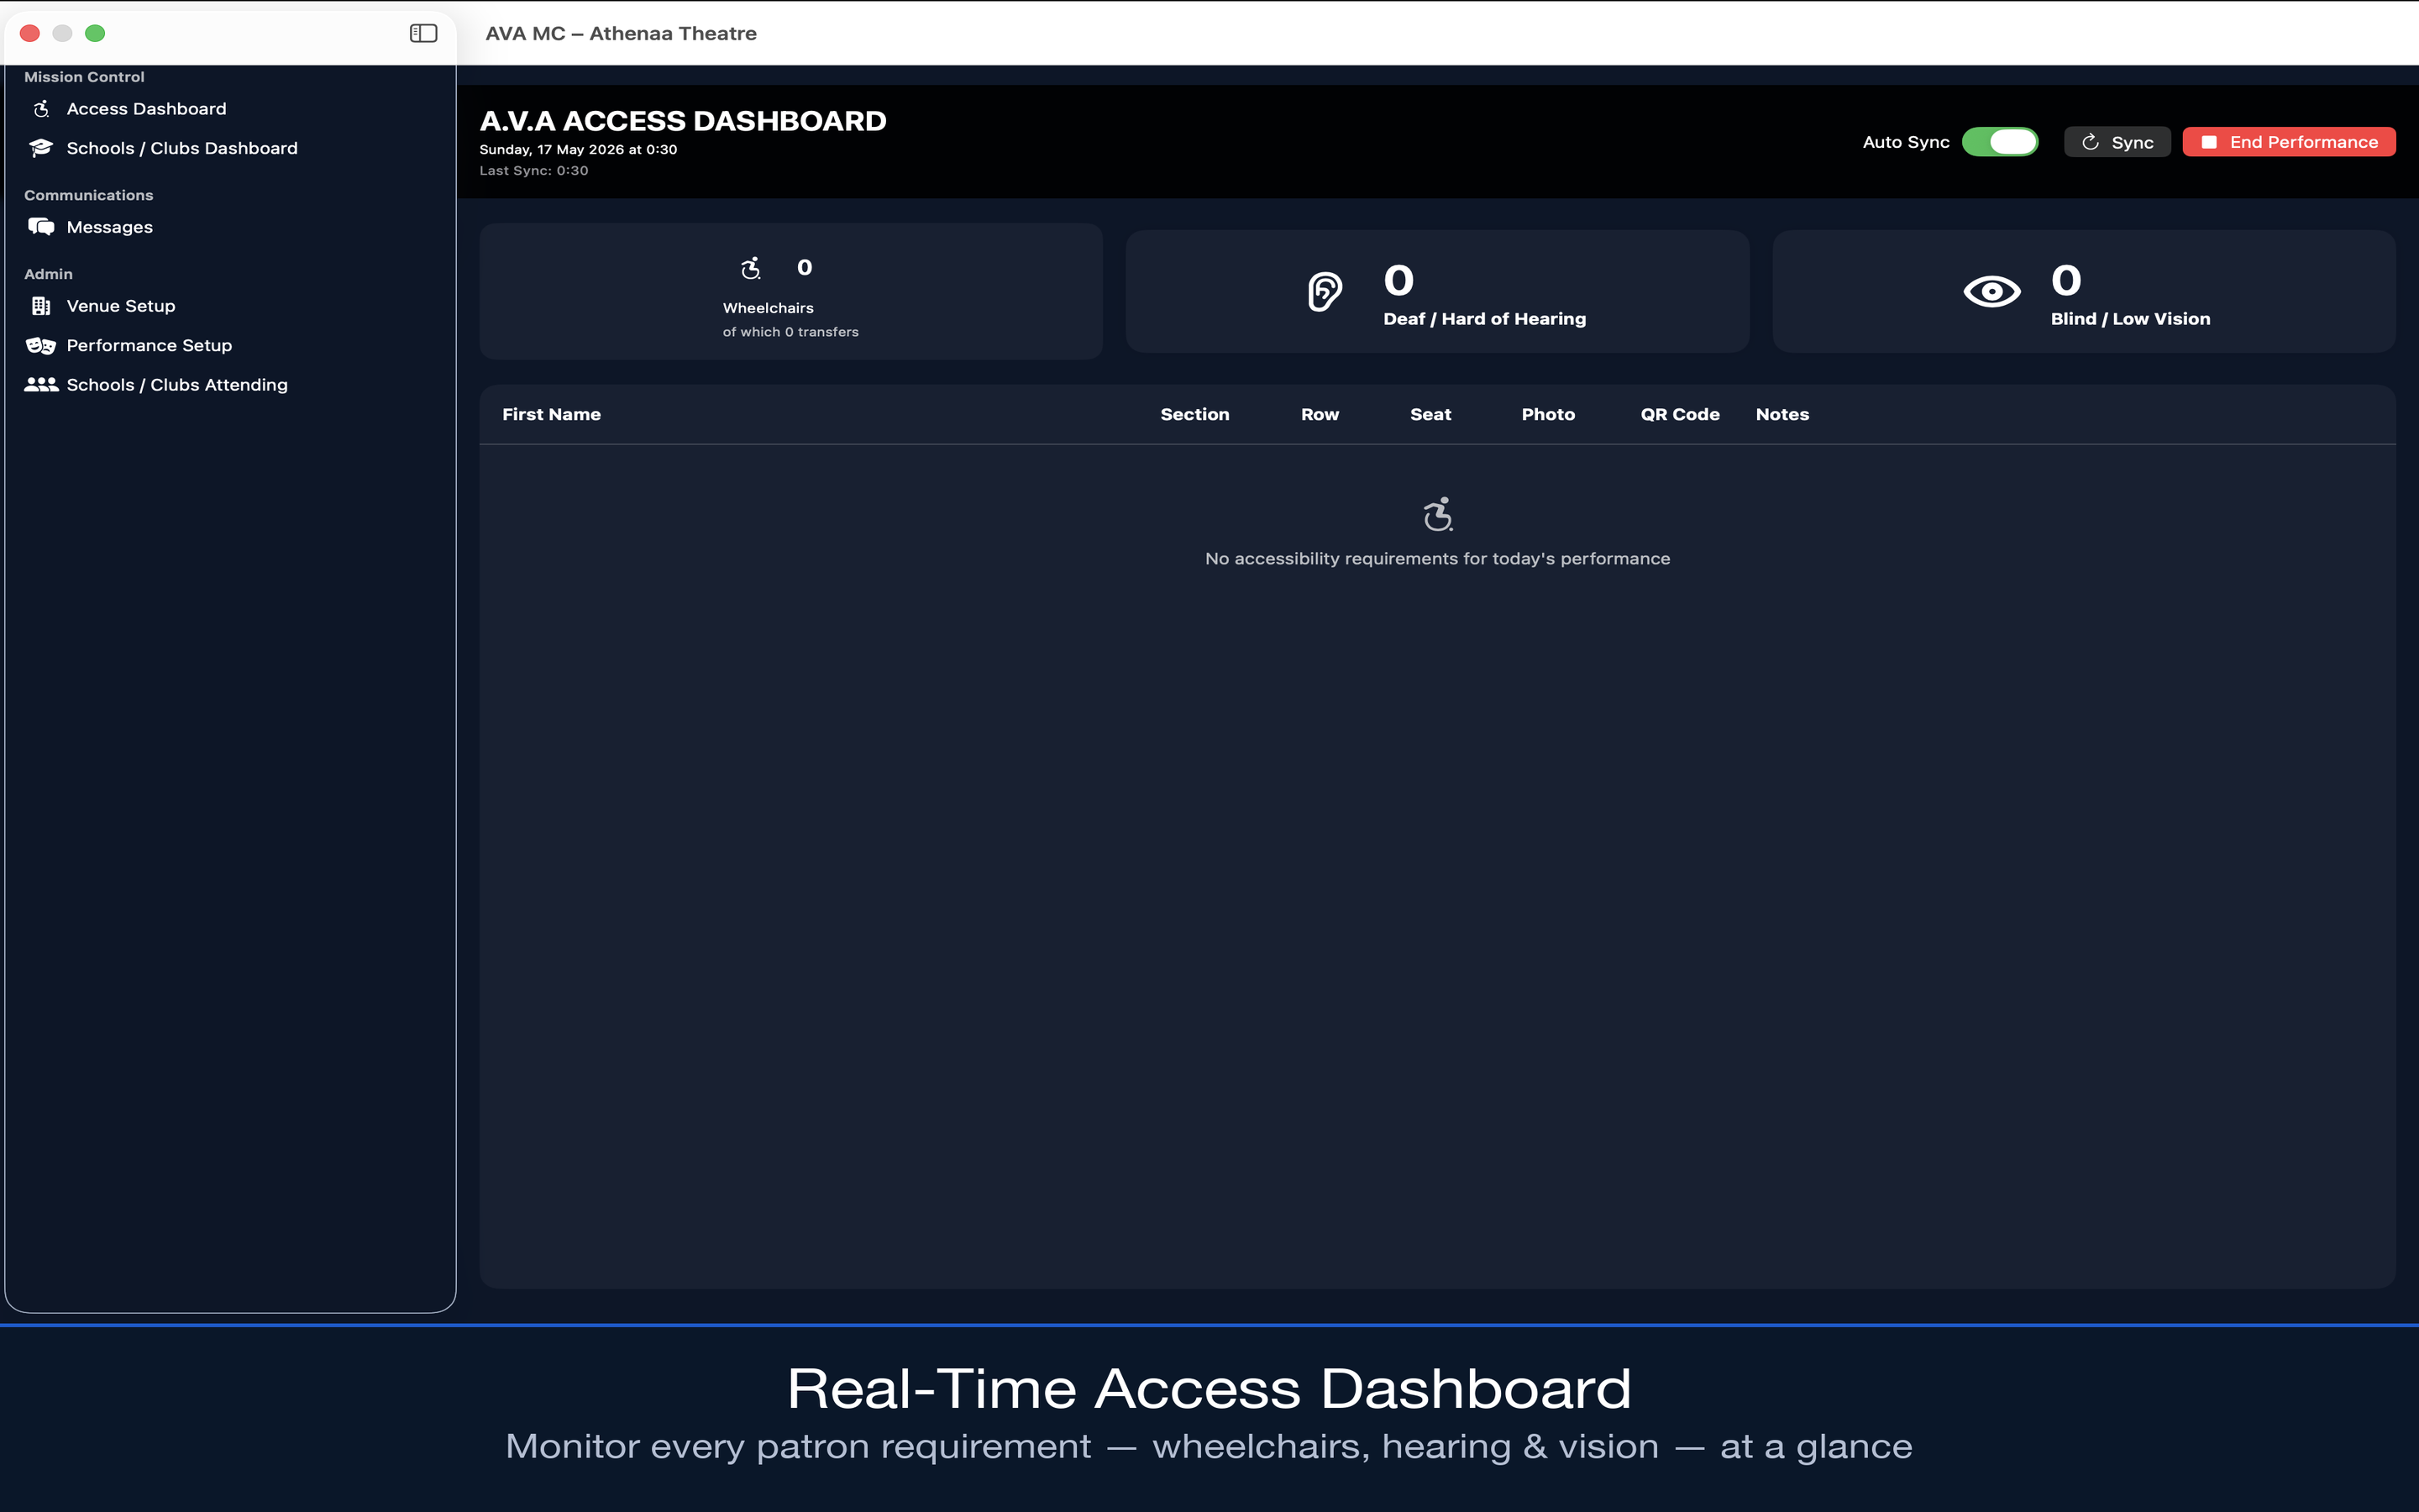The width and height of the screenshot is (2419, 1512).
Task: Click the Notes column header
Action: pyautogui.click(x=1782, y=414)
